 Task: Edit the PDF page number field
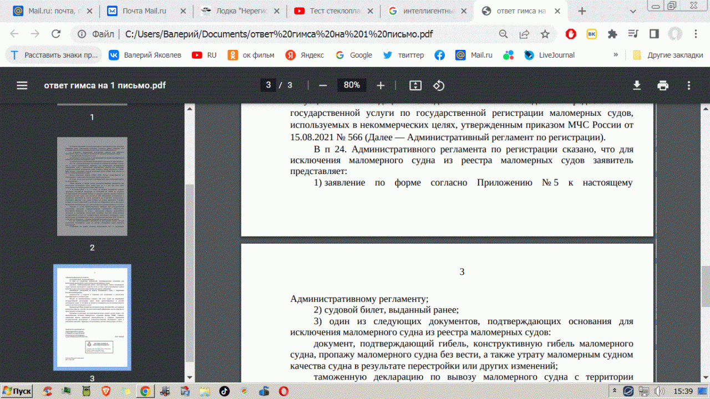[x=268, y=85]
